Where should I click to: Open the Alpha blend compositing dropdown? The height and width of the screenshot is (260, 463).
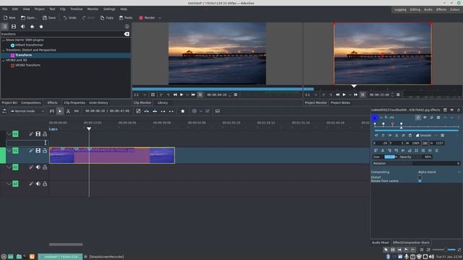(x=439, y=172)
